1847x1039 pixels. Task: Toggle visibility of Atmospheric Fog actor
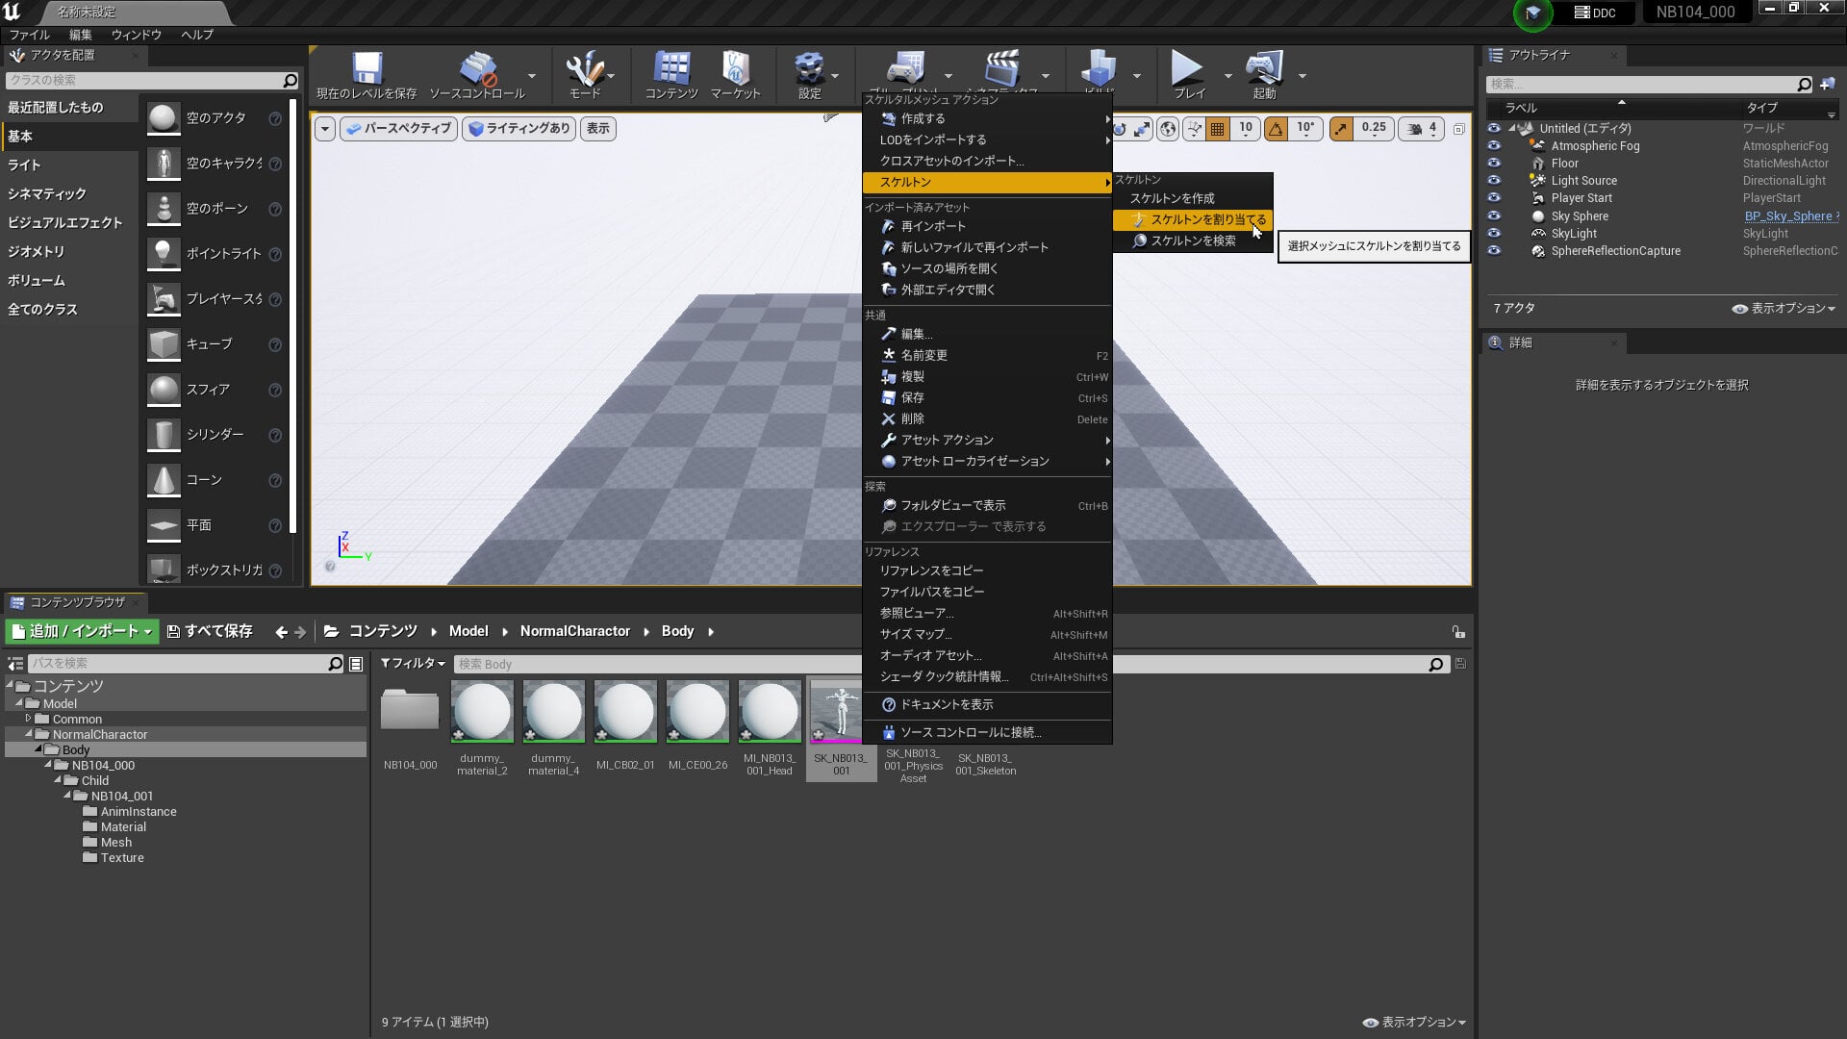[x=1494, y=146]
